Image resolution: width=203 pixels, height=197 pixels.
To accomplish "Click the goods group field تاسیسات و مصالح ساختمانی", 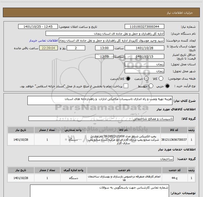I will [101, 118].
